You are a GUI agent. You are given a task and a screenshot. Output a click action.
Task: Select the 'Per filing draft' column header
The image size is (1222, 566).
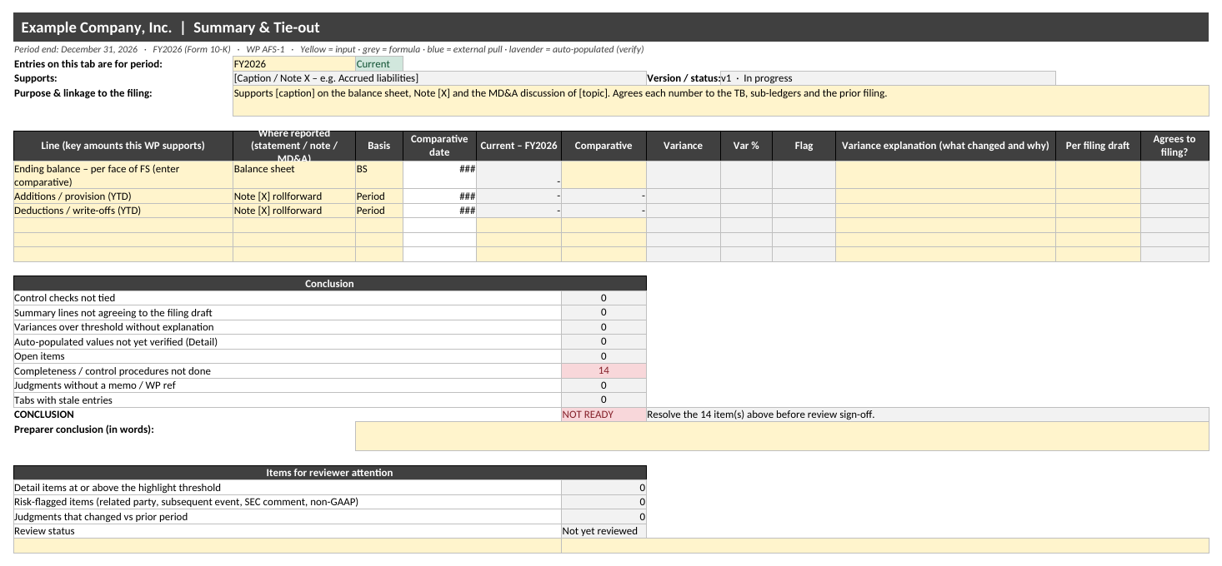pos(1098,146)
